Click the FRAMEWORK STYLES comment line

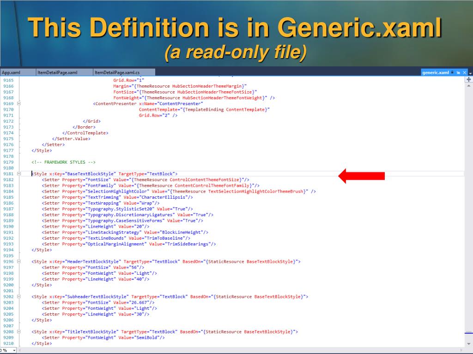click(x=63, y=162)
